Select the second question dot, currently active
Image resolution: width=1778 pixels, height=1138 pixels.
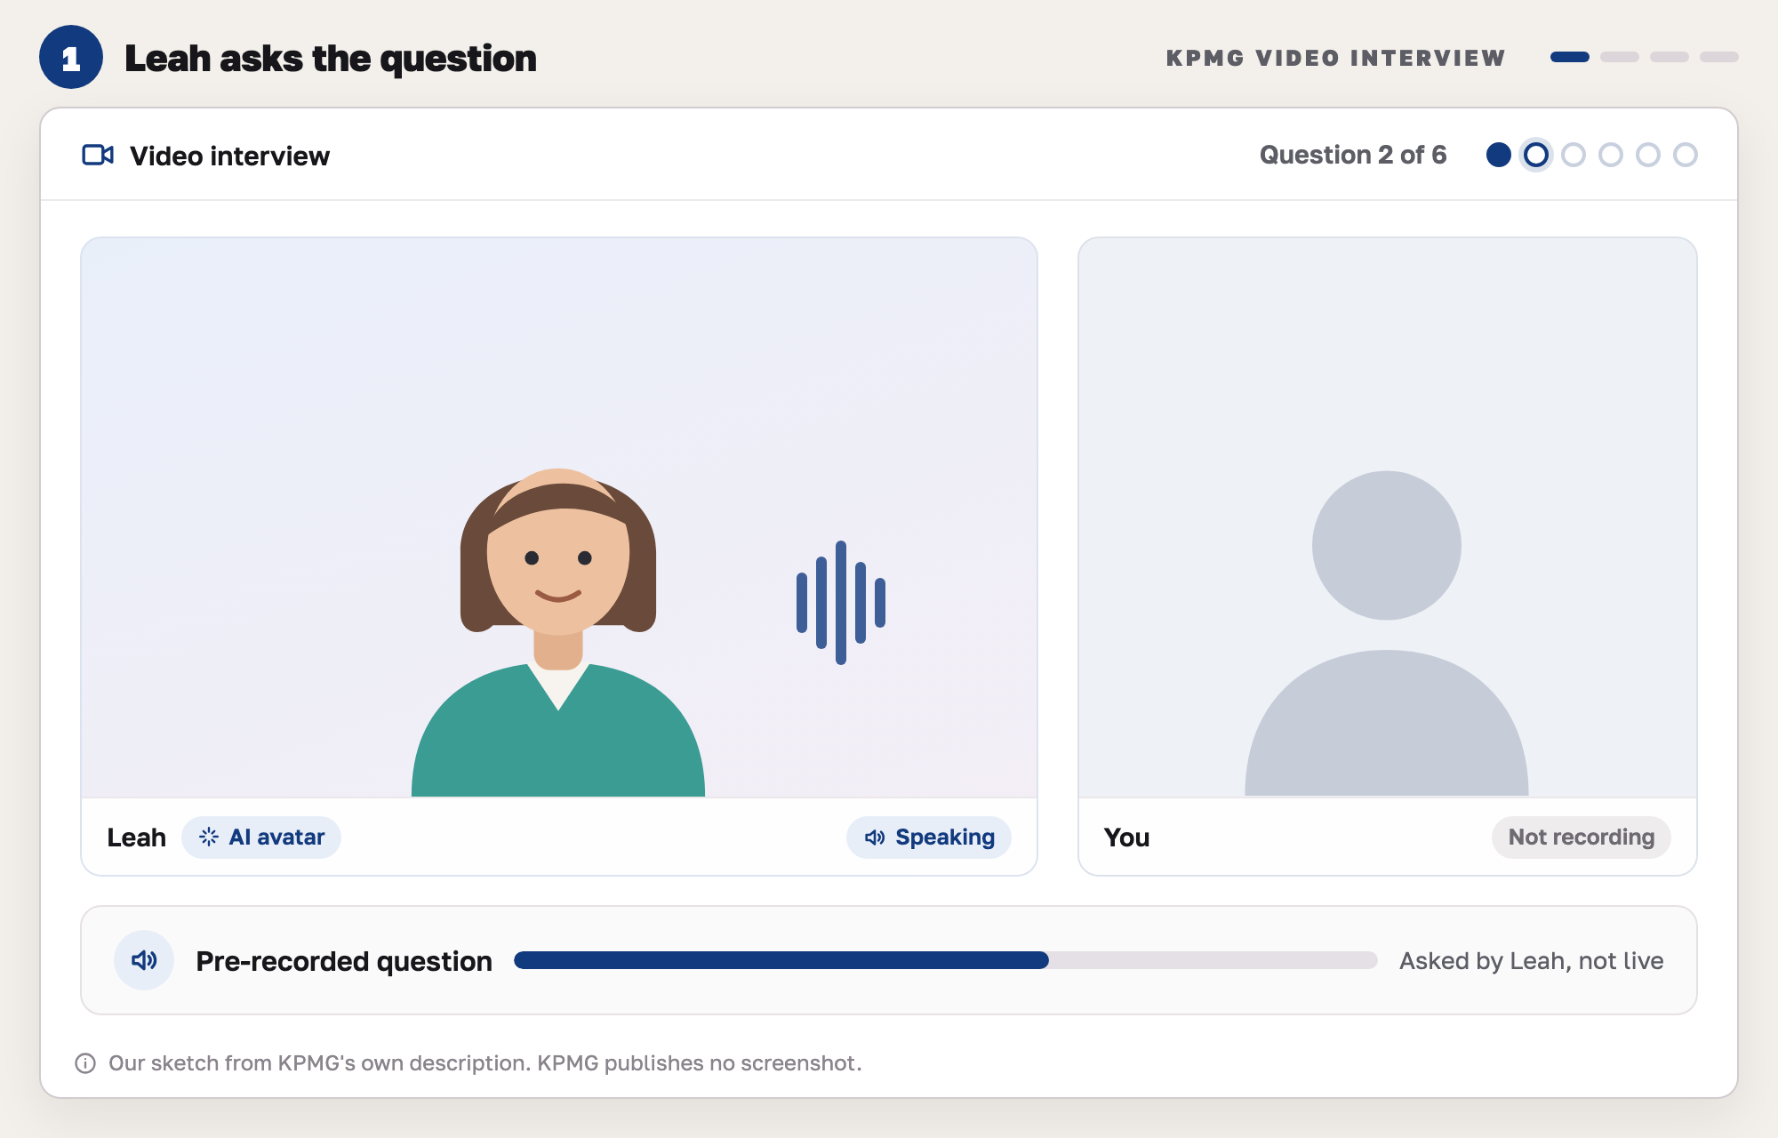coord(1536,155)
